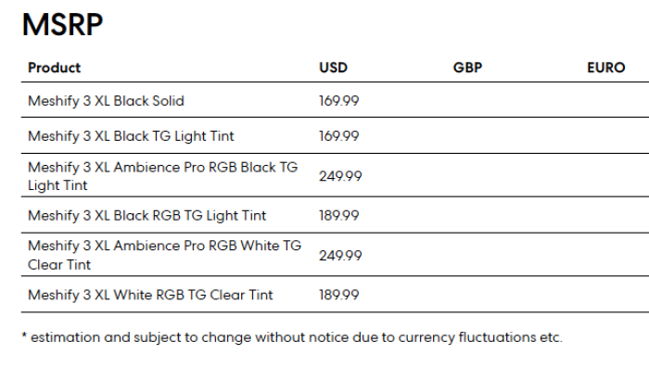Click Meshify 3 XL Black TG Light Tint
This screenshot has height=367, width=649.
[x=131, y=136]
